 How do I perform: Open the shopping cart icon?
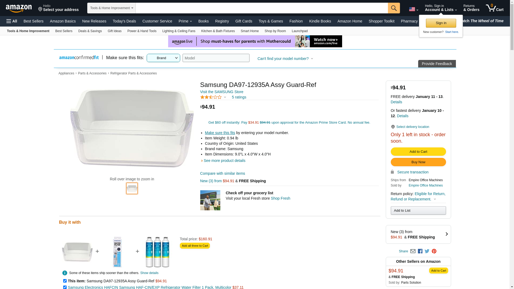click(x=494, y=8)
